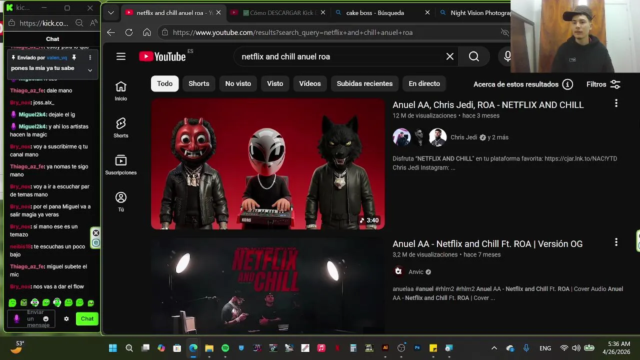Click Acerca de estos resultados
Viewport: 640px width, 360px height.
click(516, 84)
